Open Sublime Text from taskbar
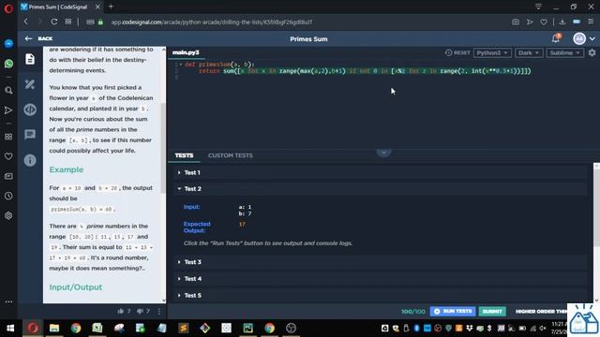600x337 pixels. (x=184, y=329)
